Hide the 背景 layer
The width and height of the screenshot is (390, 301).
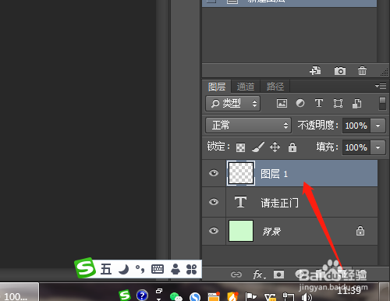[214, 231]
